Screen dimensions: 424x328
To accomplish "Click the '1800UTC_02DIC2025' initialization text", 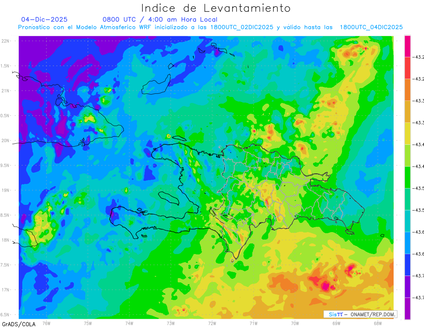I will tap(242, 27).
